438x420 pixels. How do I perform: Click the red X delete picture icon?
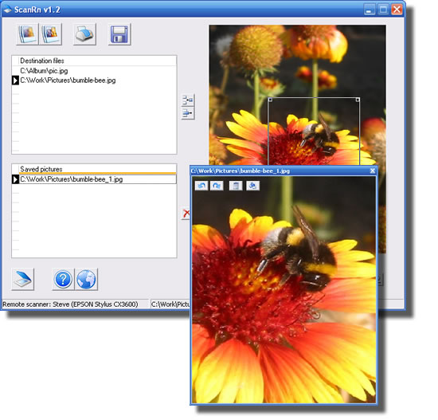tap(186, 214)
